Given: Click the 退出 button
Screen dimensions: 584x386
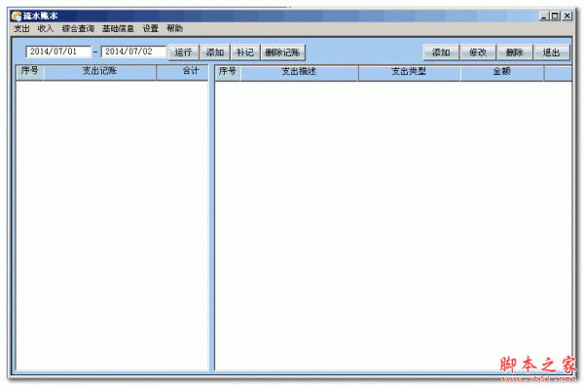Looking at the screenshot, I should tap(551, 53).
